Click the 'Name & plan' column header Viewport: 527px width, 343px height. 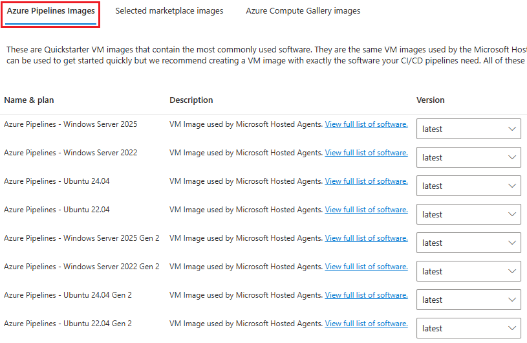pos(29,100)
